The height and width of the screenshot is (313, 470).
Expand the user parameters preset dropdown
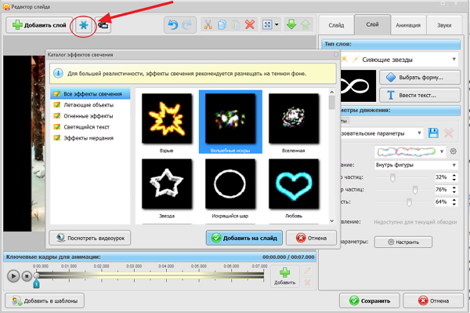click(419, 133)
